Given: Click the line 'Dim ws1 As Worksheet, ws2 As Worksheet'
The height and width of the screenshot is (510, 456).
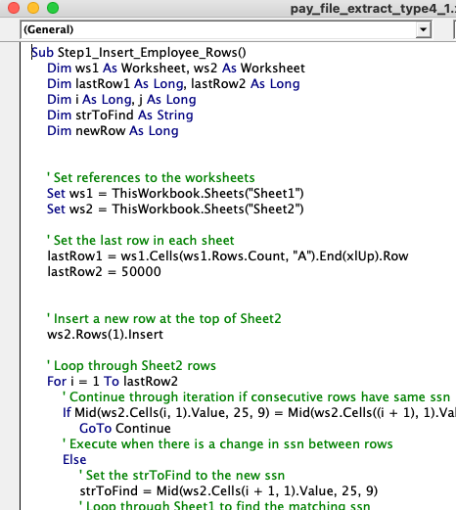Looking at the screenshot, I should [176, 69].
